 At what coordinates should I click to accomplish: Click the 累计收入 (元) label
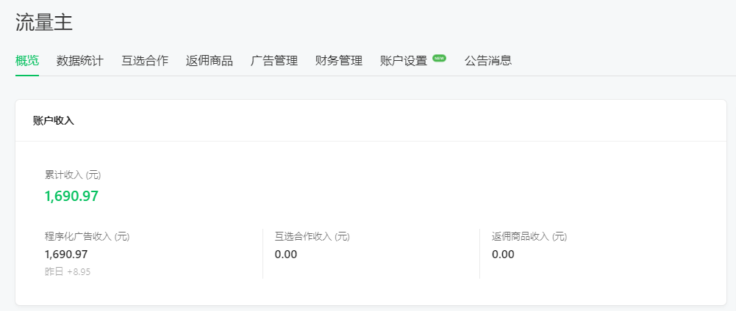coord(73,175)
